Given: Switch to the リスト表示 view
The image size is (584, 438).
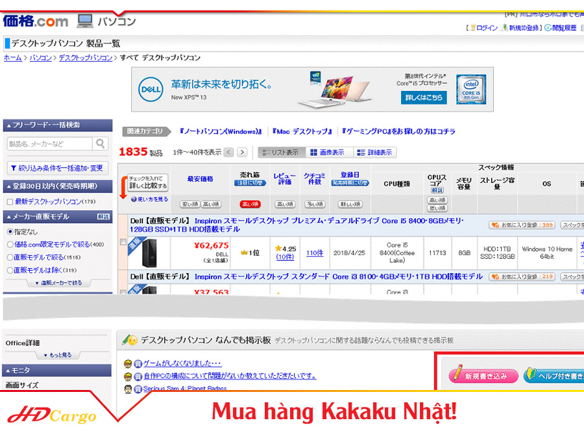Looking at the screenshot, I should click(281, 152).
